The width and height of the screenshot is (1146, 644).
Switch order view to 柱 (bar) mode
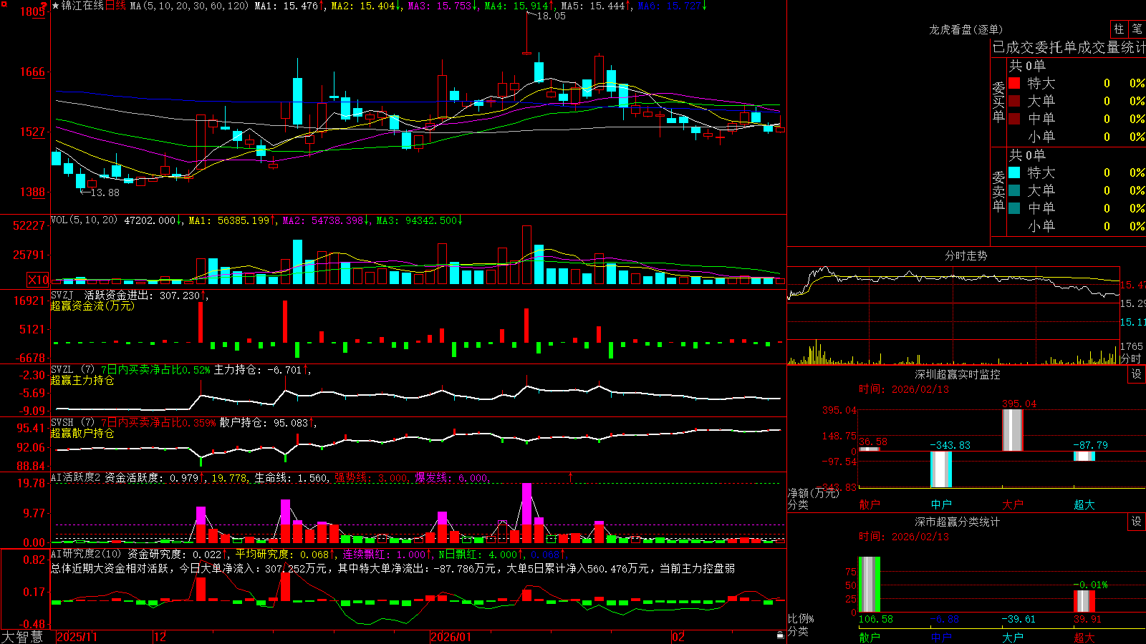(1119, 29)
